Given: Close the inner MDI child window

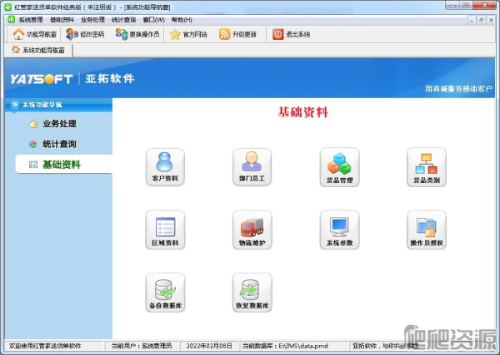Looking at the screenshot, I should coord(492,20).
